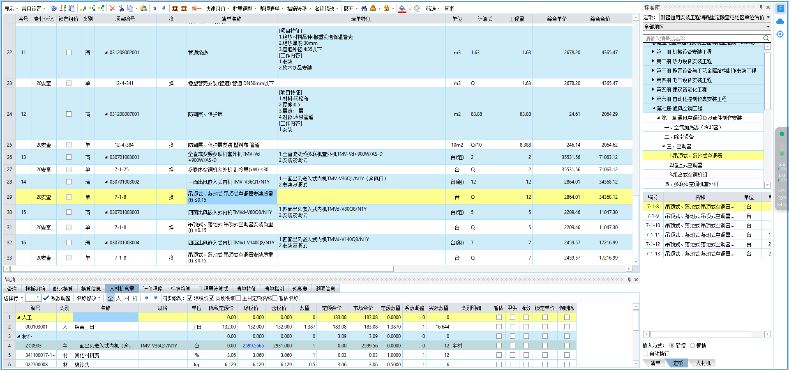
Task: Click the scissors cut icon
Action: [x=122, y=8]
